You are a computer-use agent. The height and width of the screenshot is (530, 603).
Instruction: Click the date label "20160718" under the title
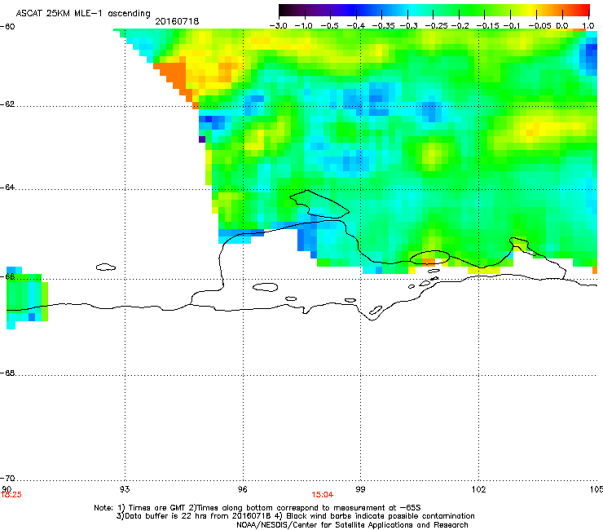click(x=177, y=21)
